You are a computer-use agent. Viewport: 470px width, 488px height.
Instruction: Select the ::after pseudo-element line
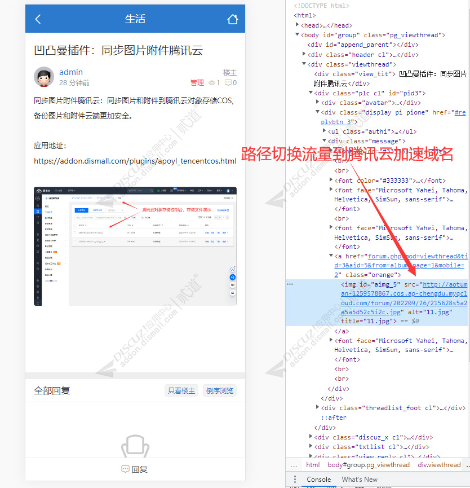pos(334,417)
